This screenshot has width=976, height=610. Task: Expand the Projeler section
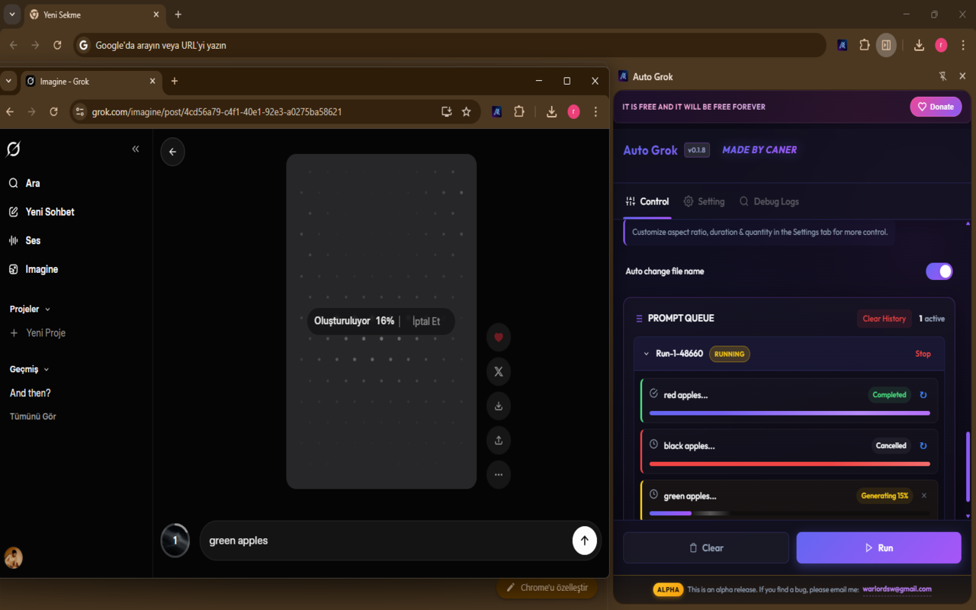30,309
